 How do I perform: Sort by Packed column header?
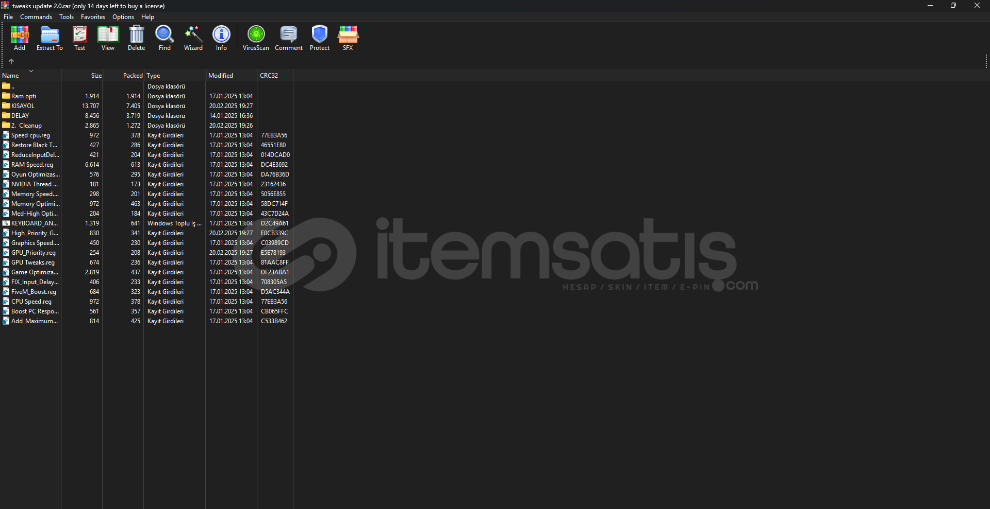click(123, 75)
